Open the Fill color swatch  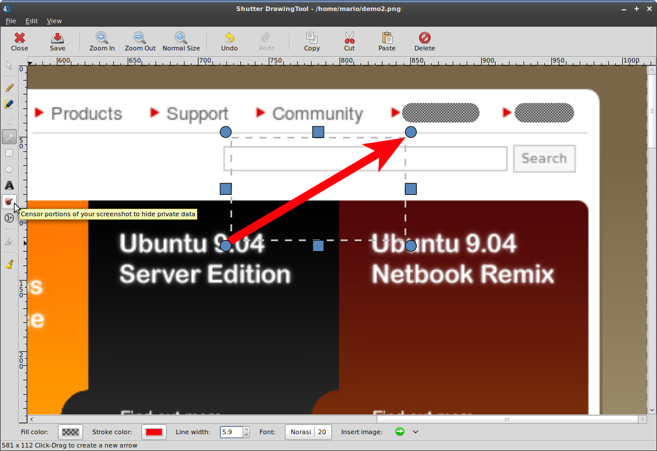[x=70, y=432]
